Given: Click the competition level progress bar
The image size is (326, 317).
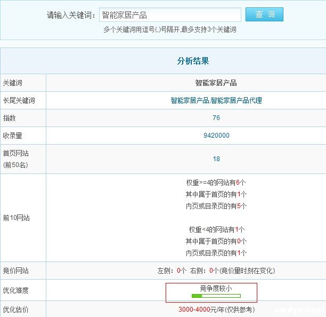Looking at the screenshot, I should coord(216,296).
